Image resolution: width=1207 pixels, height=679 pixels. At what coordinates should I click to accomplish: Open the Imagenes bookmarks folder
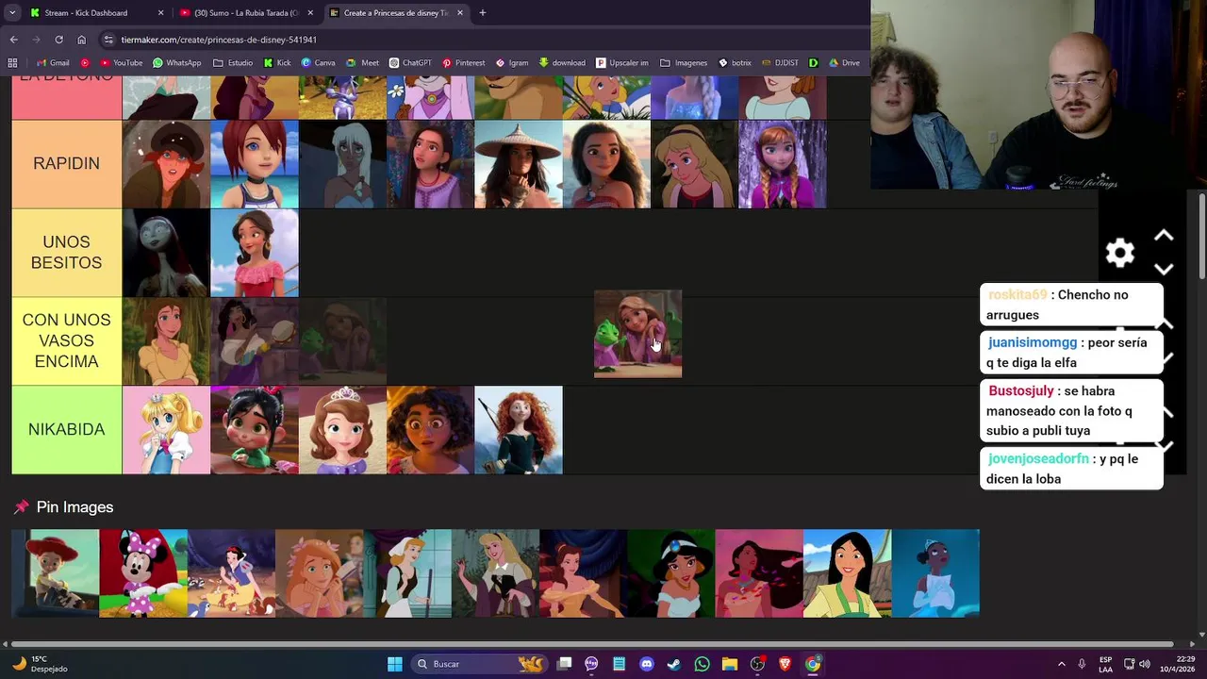pos(684,63)
